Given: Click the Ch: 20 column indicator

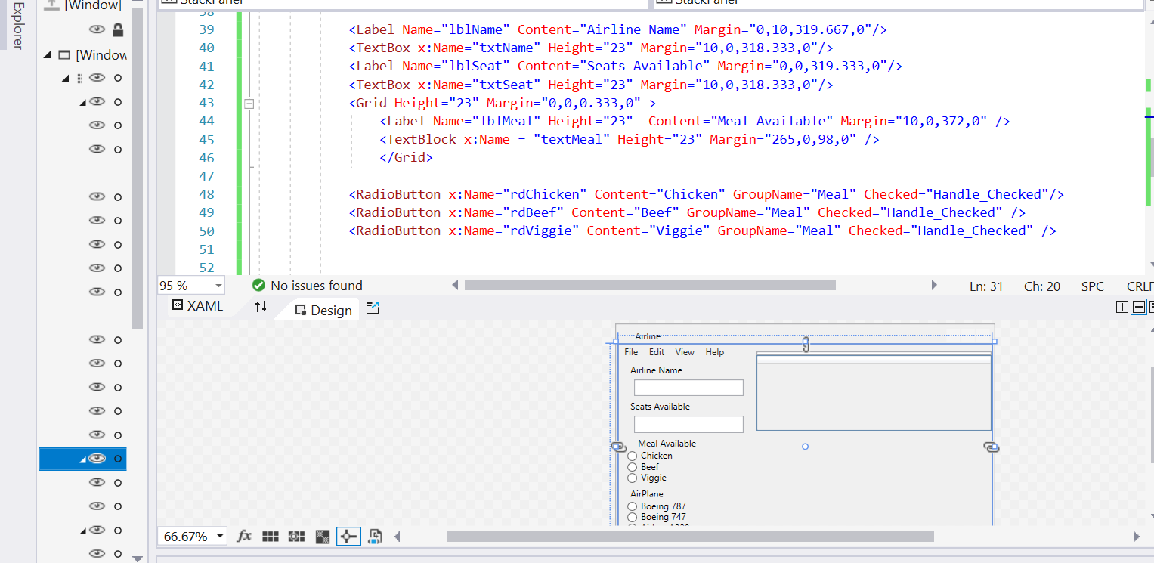Looking at the screenshot, I should click(x=1042, y=286).
